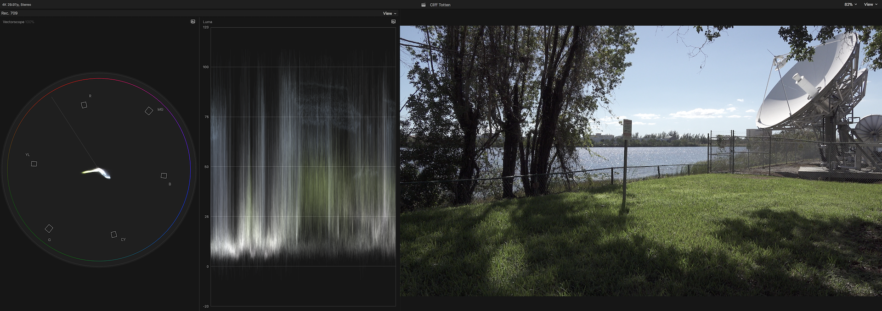Click the 100 gridline label on Luma scale
This screenshot has width=882, height=311.
[x=206, y=67]
